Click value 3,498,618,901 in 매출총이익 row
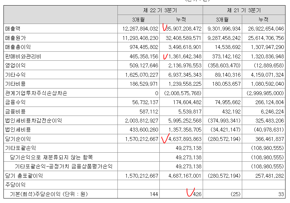Screen dimensions: 290x203 (185, 47)
